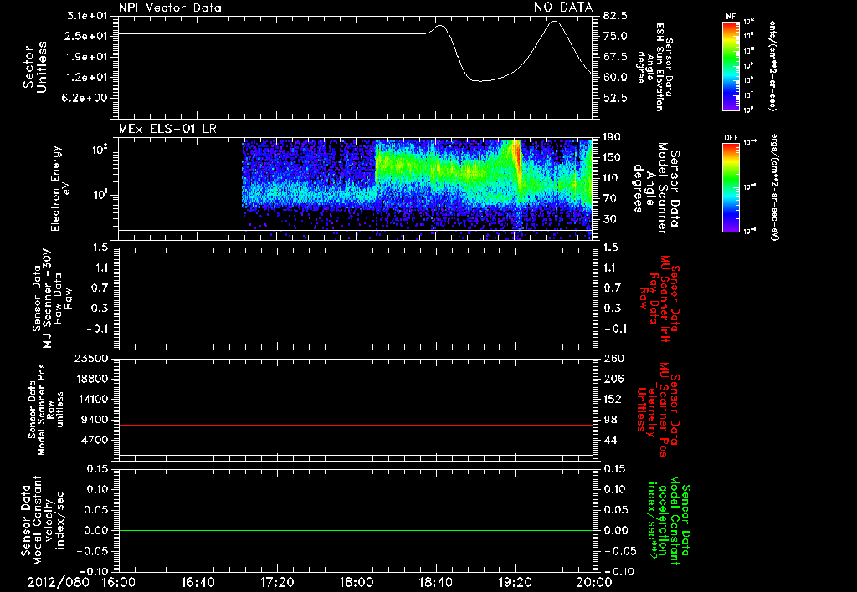The height and width of the screenshot is (592, 857).
Task: Click the 2.5e+01 sector tick label
Action: coord(87,36)
